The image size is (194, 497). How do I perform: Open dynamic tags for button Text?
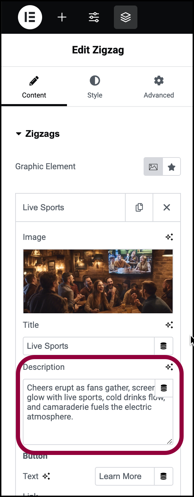[164, 476]
